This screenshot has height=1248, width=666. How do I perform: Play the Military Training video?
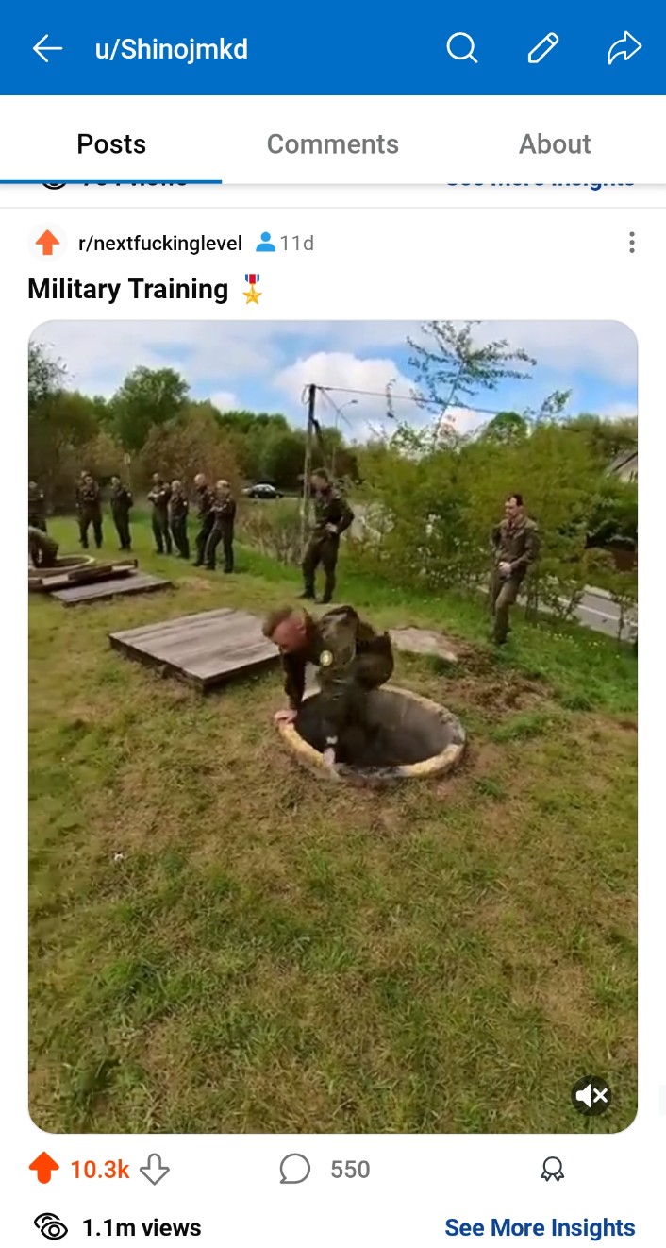[333, 727]
